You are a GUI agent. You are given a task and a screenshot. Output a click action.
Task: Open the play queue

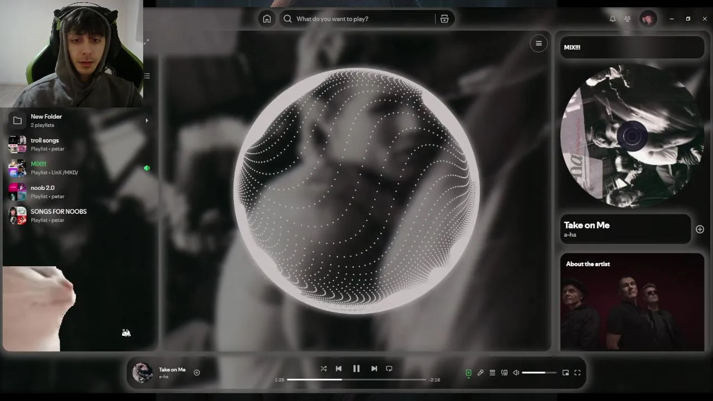click(492, 373)
